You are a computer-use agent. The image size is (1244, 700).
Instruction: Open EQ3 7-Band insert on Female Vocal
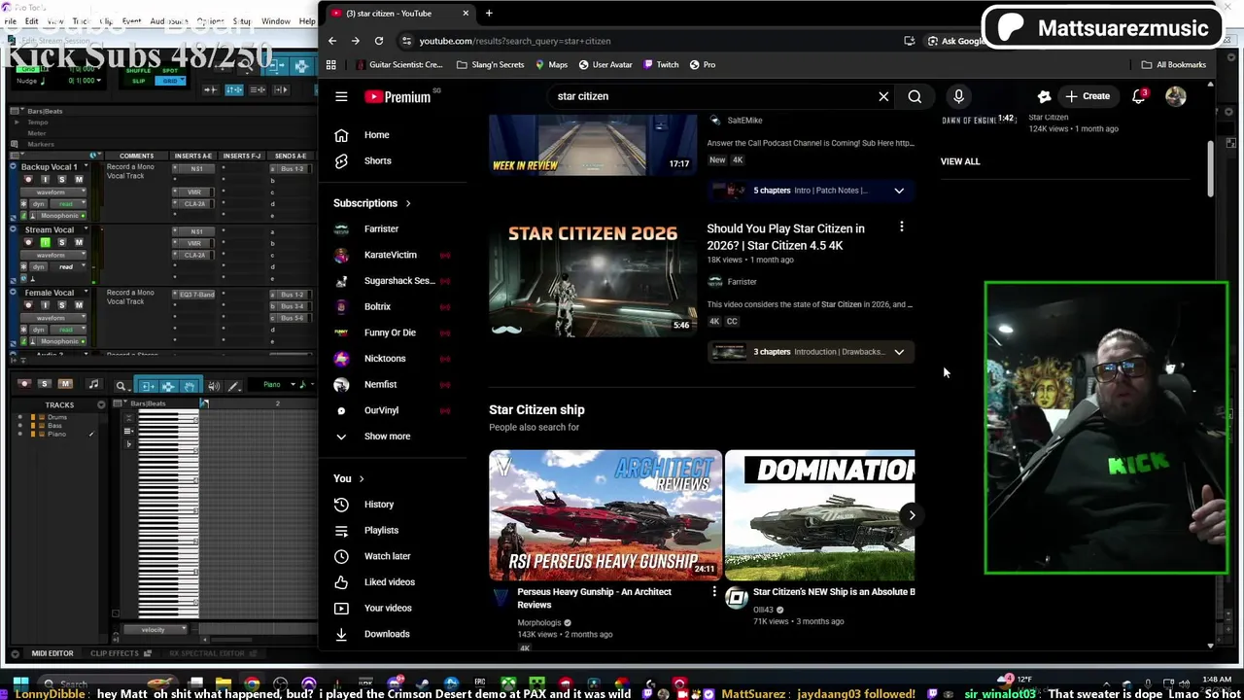coord(195,295)
